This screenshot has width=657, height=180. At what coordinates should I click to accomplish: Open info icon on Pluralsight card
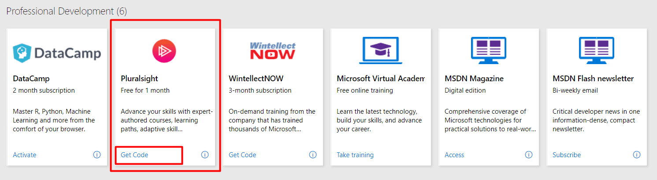205,155
